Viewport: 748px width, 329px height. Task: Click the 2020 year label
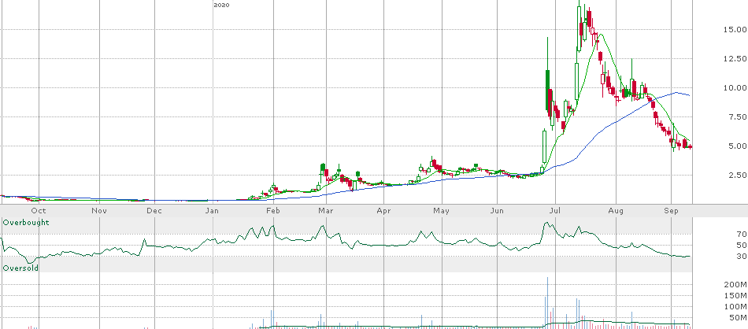(222, 5)
